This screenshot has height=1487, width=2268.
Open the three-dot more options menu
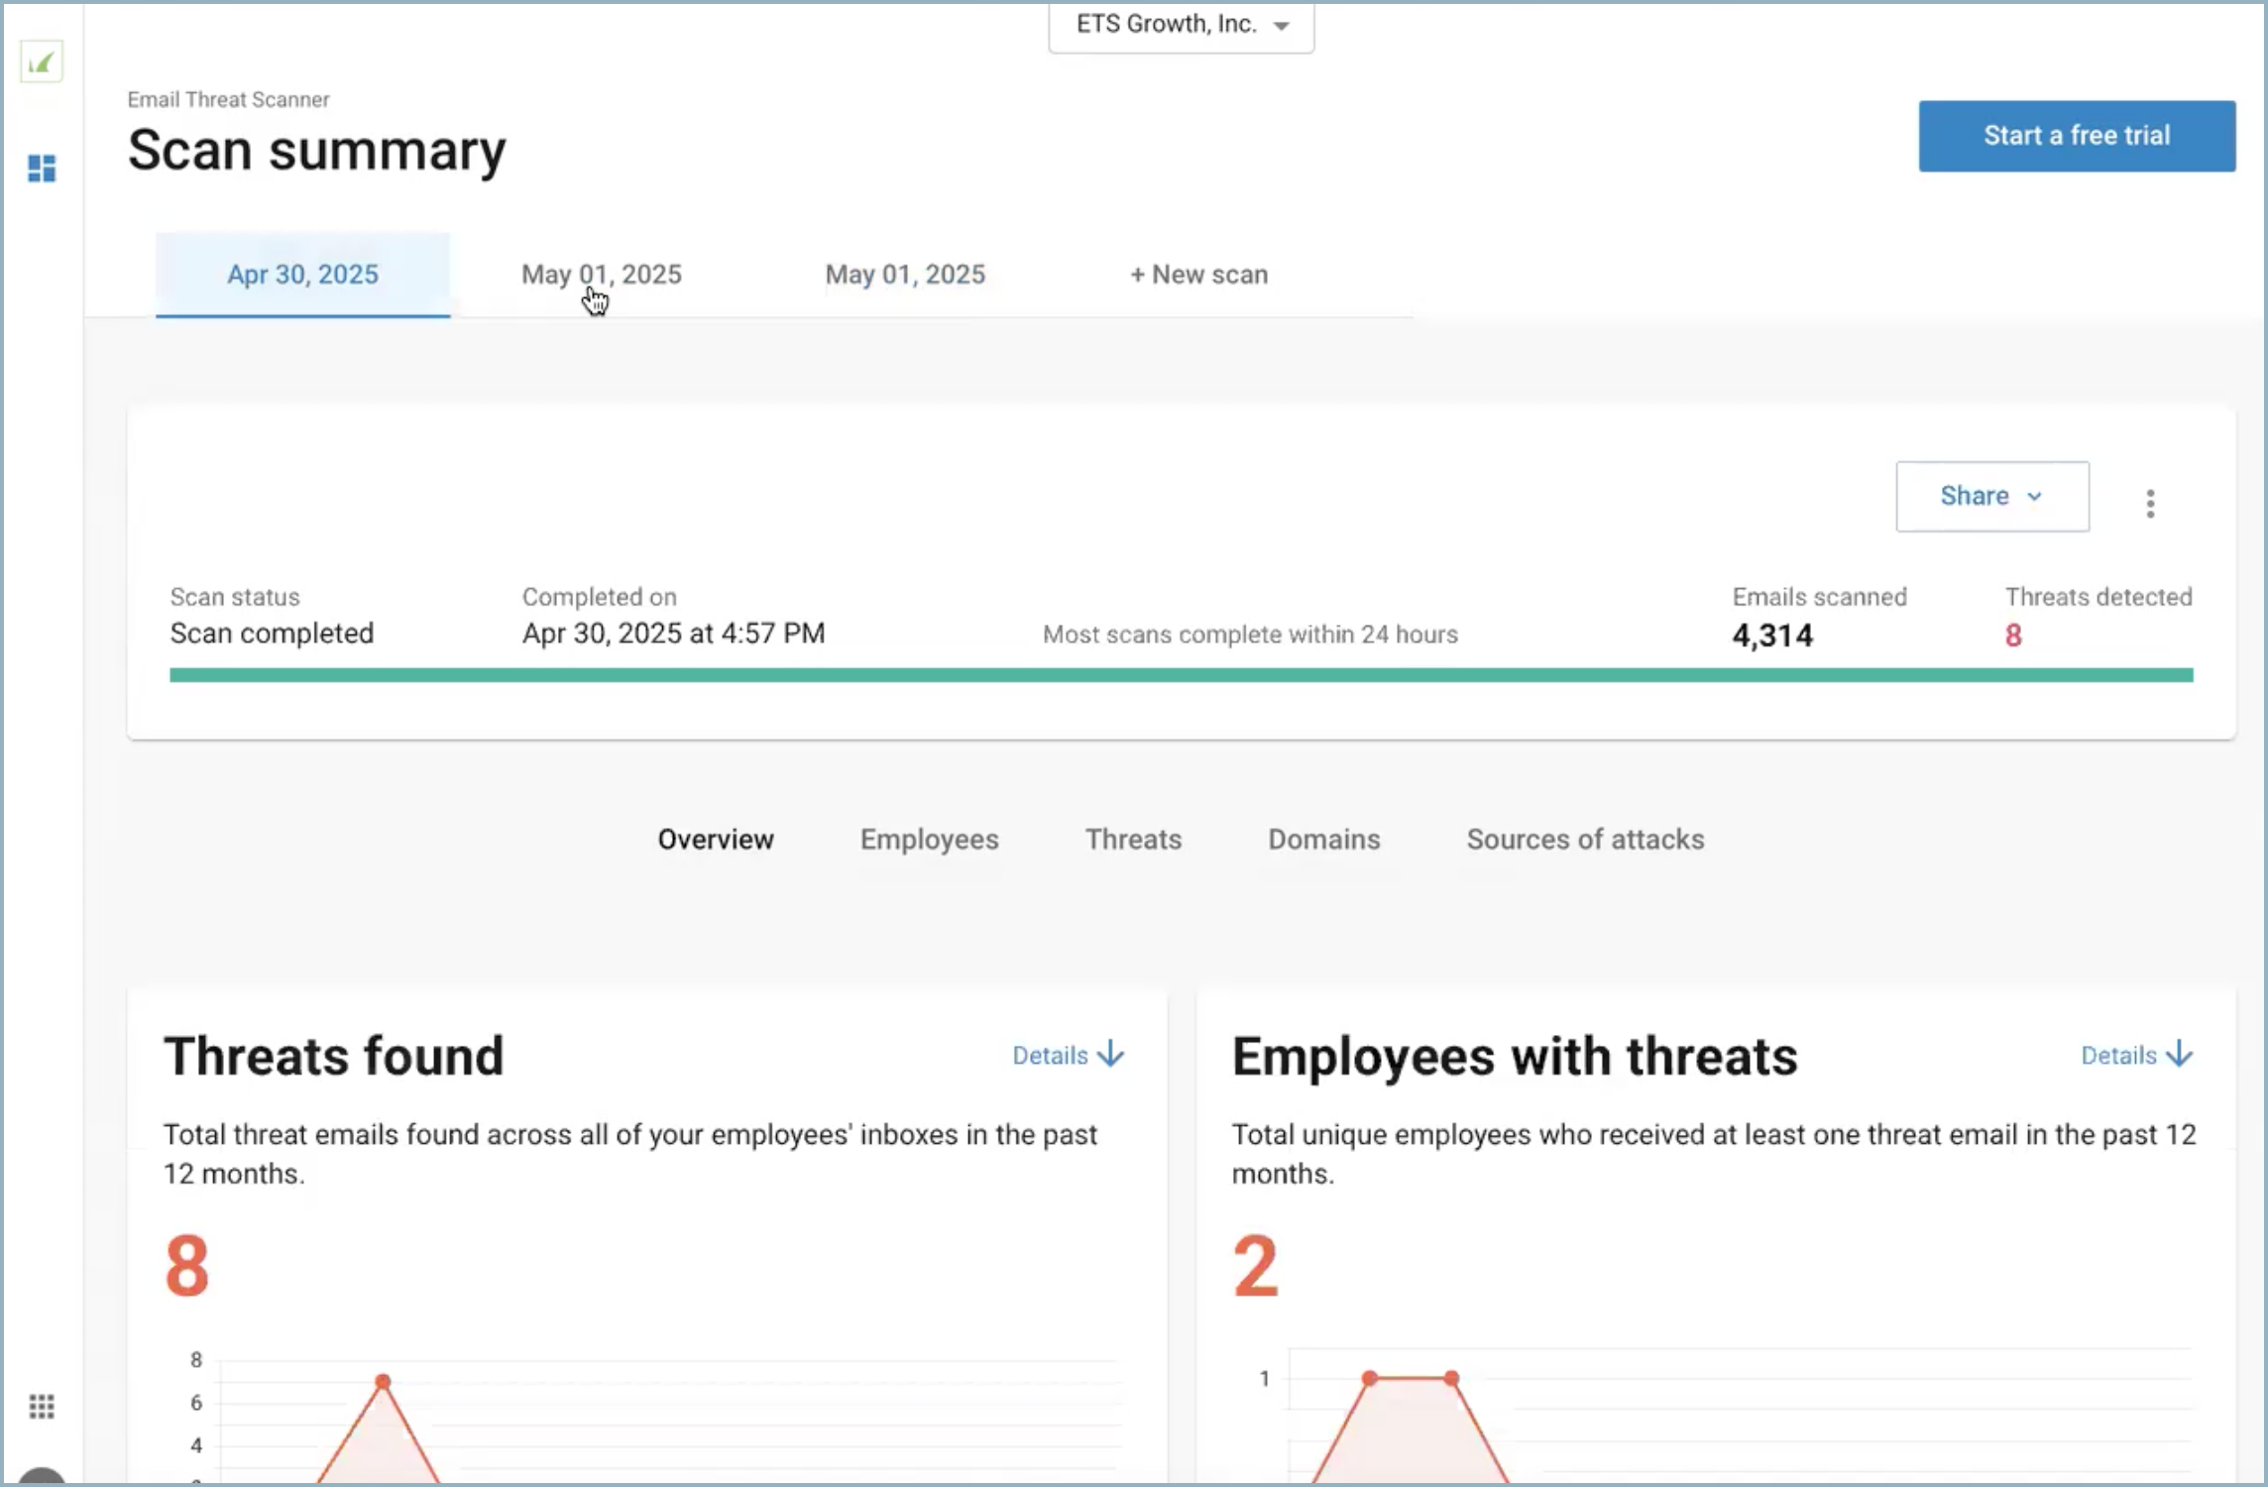pyautogui.click(x=2150, y=504)
